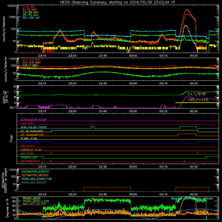Click the 0.1-0.3 MeV legend label
This screenshot has height=222, width=222.
[32, 60]
